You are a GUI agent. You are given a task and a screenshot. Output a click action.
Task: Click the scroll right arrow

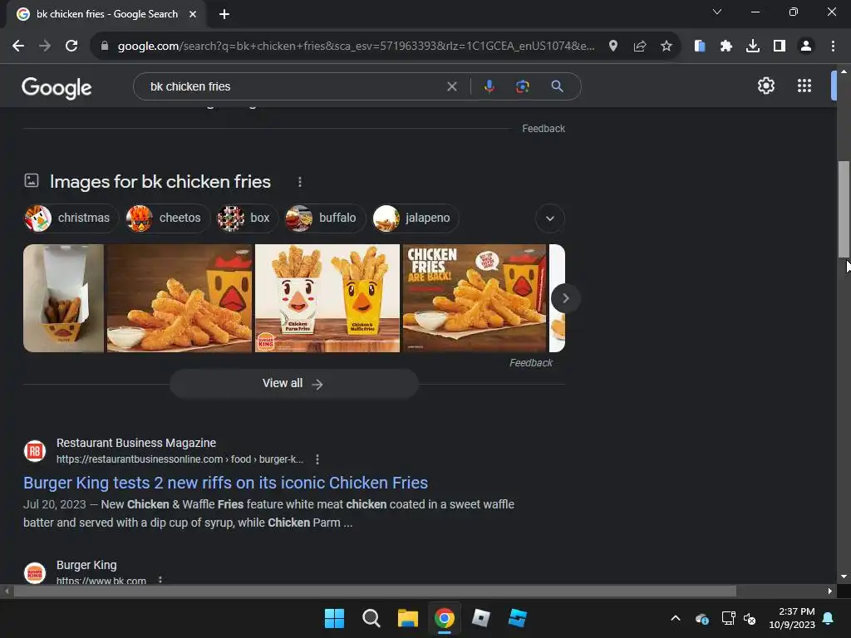point(830,591)
